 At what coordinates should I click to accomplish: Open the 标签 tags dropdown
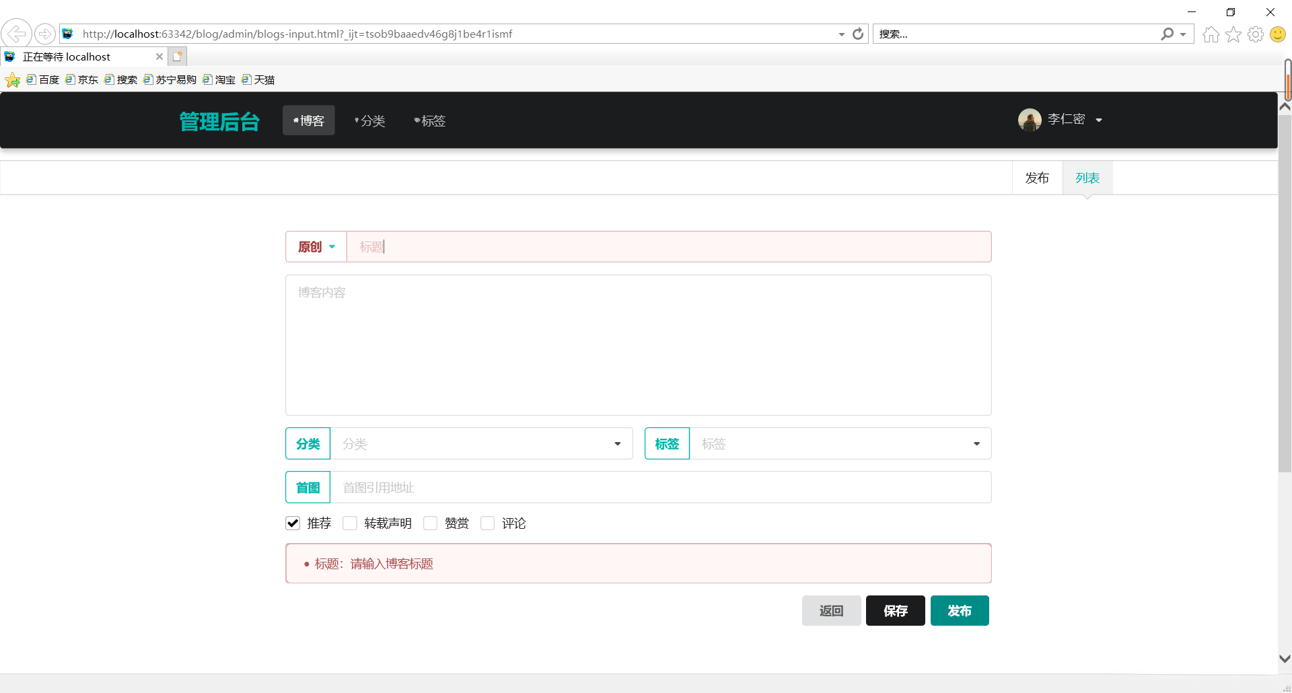840,444
